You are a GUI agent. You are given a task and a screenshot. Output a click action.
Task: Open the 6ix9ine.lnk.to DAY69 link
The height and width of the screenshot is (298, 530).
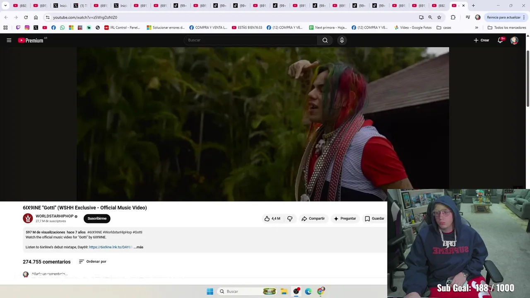click(111, 247)
